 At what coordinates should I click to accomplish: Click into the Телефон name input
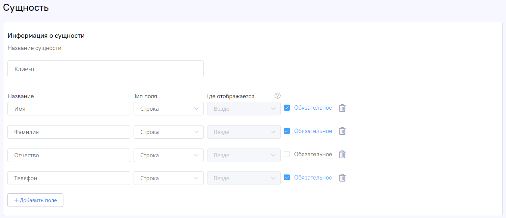68,178
